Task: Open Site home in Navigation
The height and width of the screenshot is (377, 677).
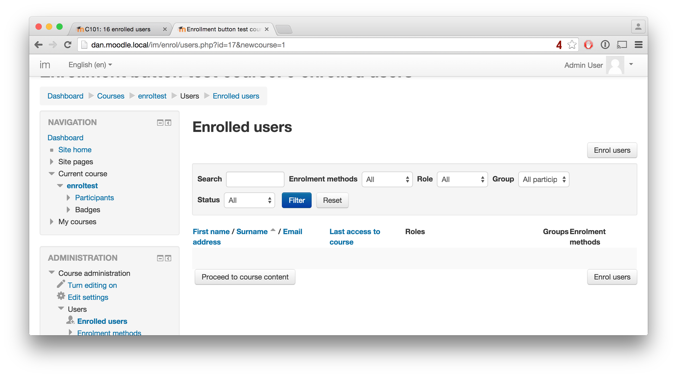Action: pos(75,150)
